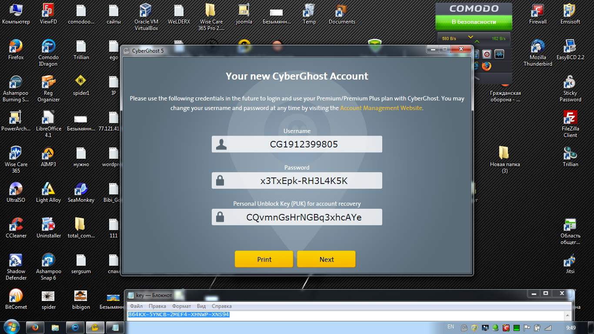Click the Username field CG1912399805
This screenshot has width=594, height=334.
pyautogui.click(x=297, y=144)
